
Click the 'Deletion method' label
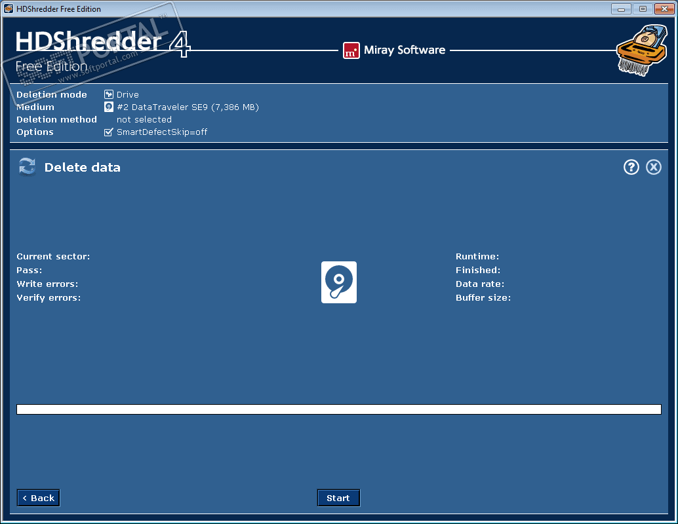pos(56,120)
